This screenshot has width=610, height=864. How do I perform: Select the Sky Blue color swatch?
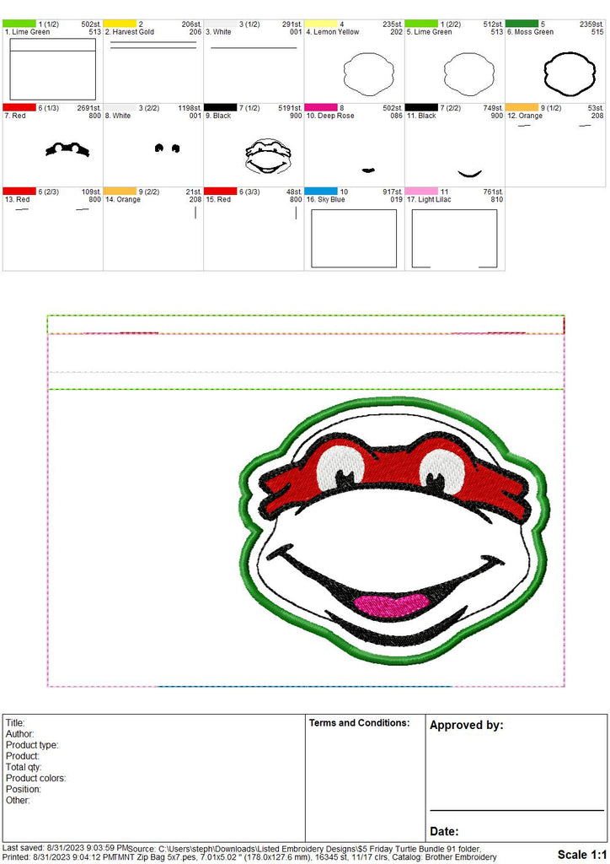(321, 192)
